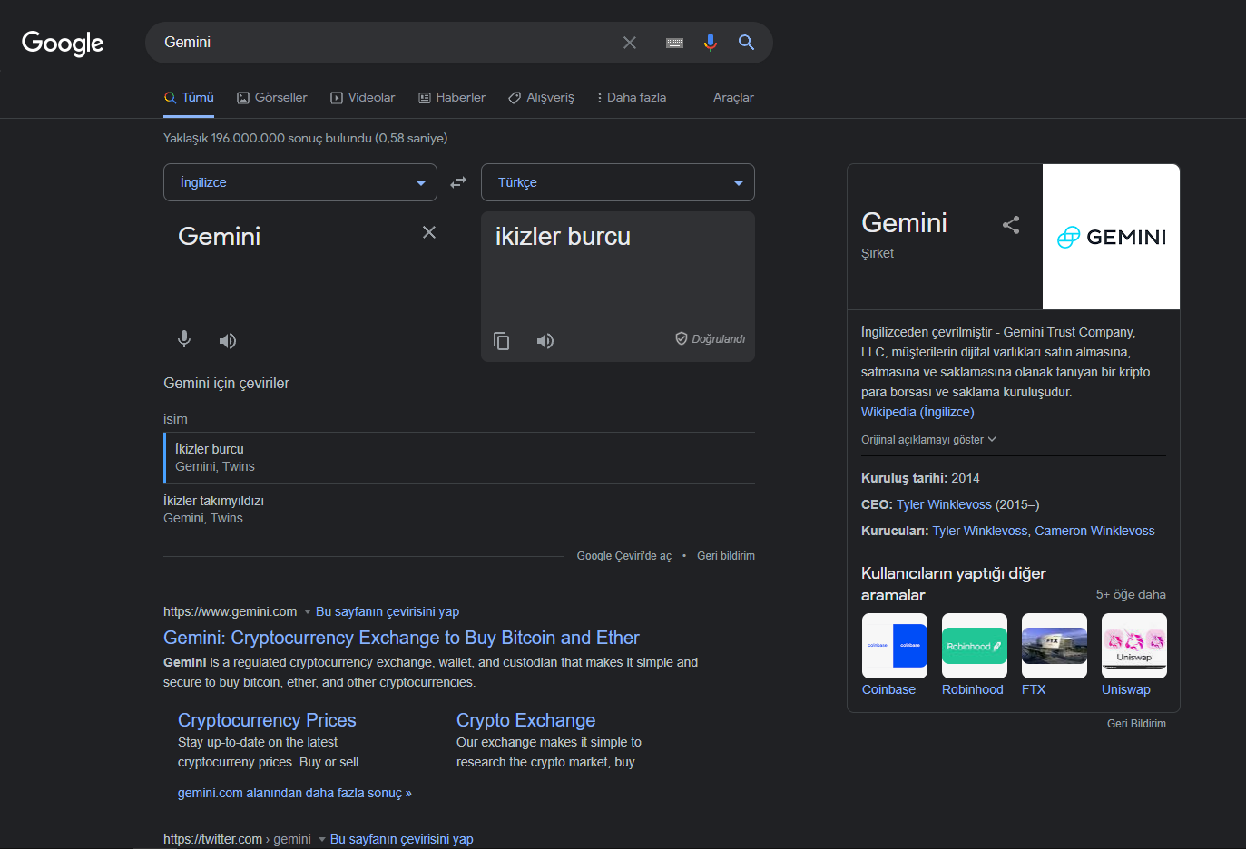
Task: Open the Robinhood related search thumbnail
Action: 975,646
